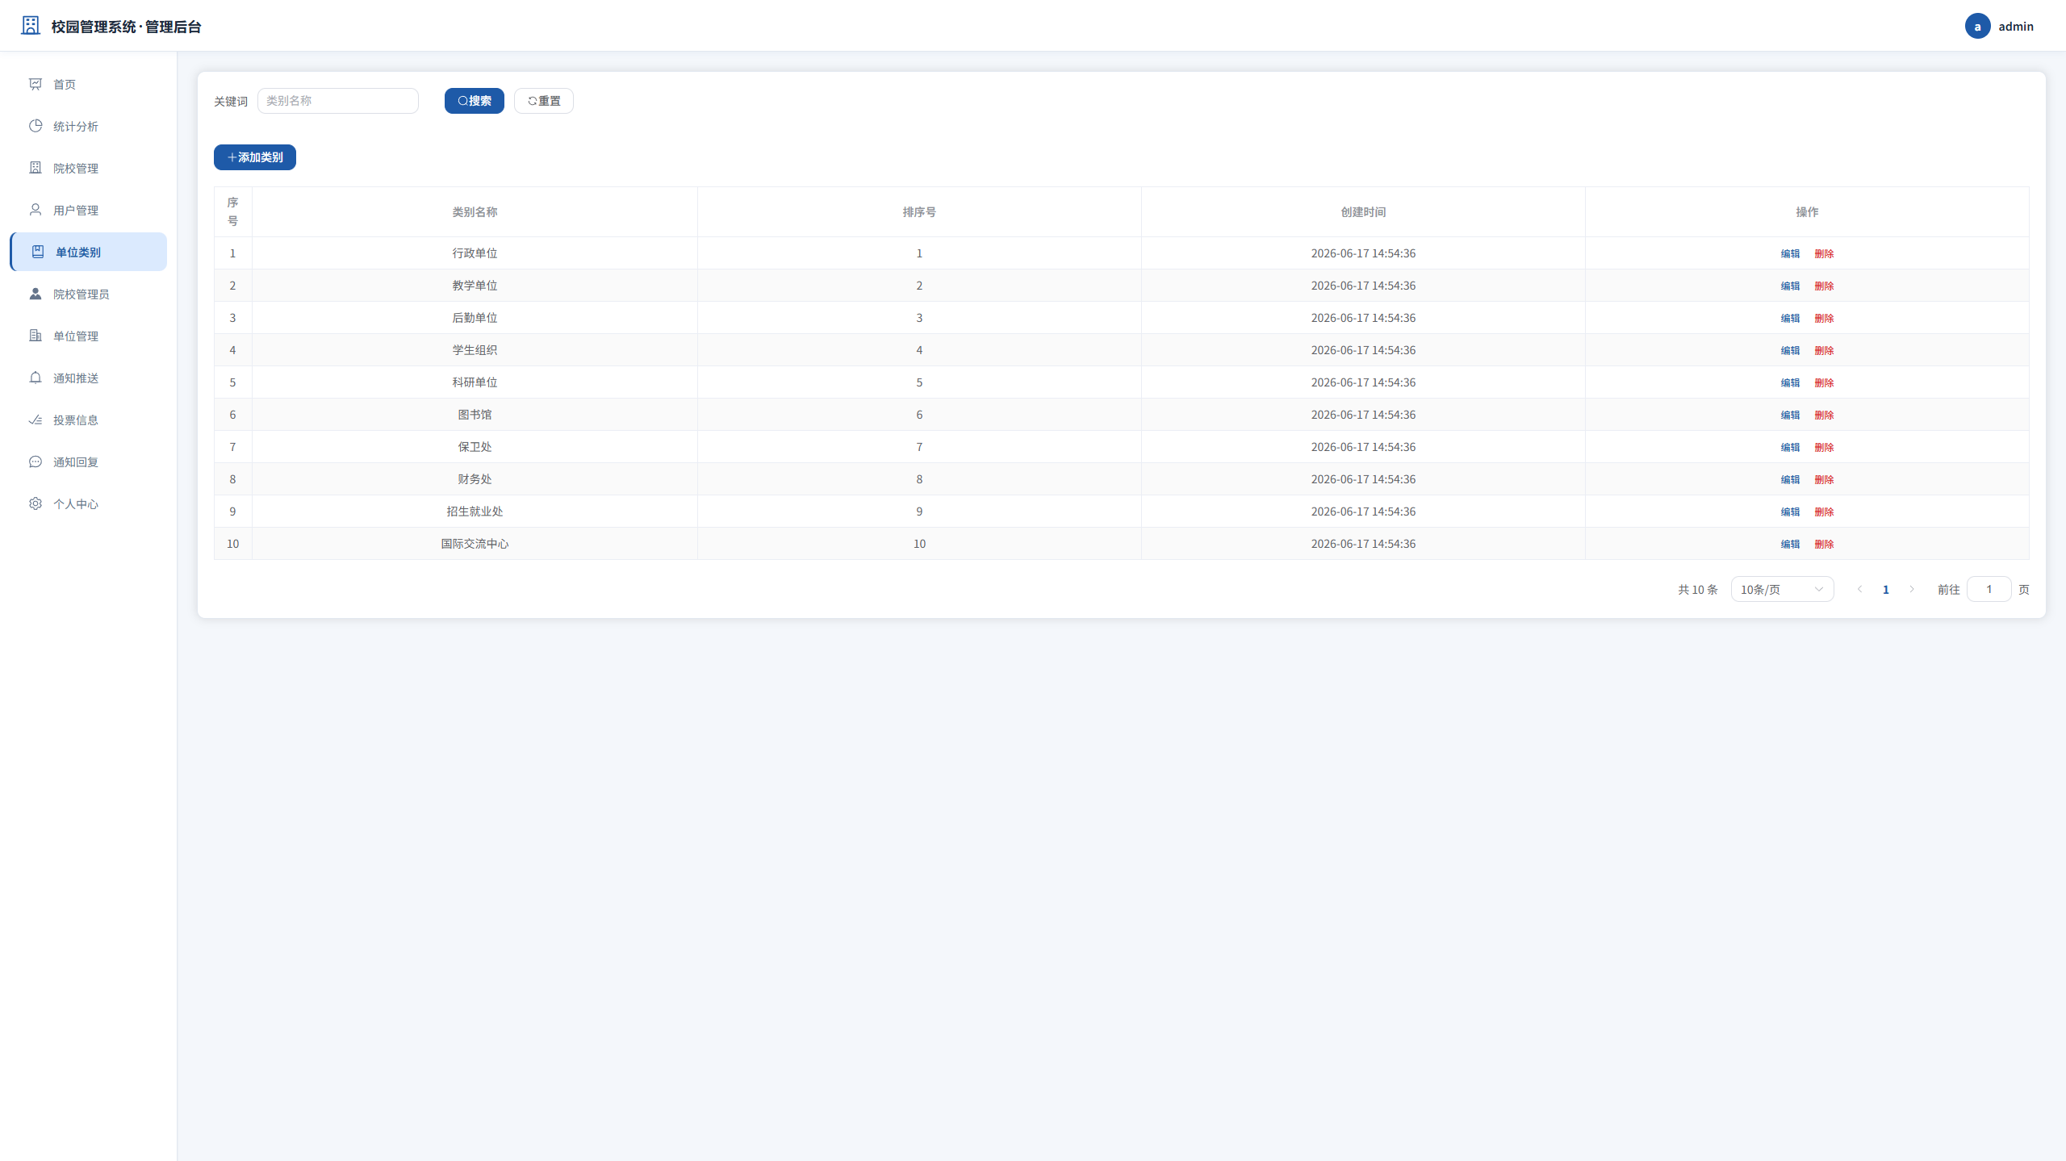Screen dimensions: 2066x1161
Task: Select page 1 in pagination
Action: pyautogui.click(x=1886, y=589)
